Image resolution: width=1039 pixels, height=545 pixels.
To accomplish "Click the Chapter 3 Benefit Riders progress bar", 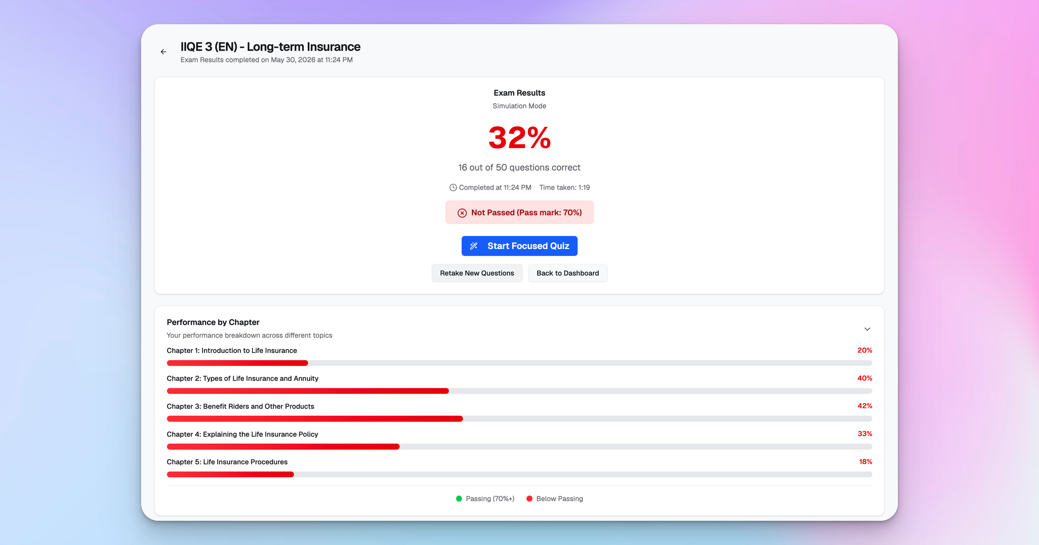I will (519, 419).
